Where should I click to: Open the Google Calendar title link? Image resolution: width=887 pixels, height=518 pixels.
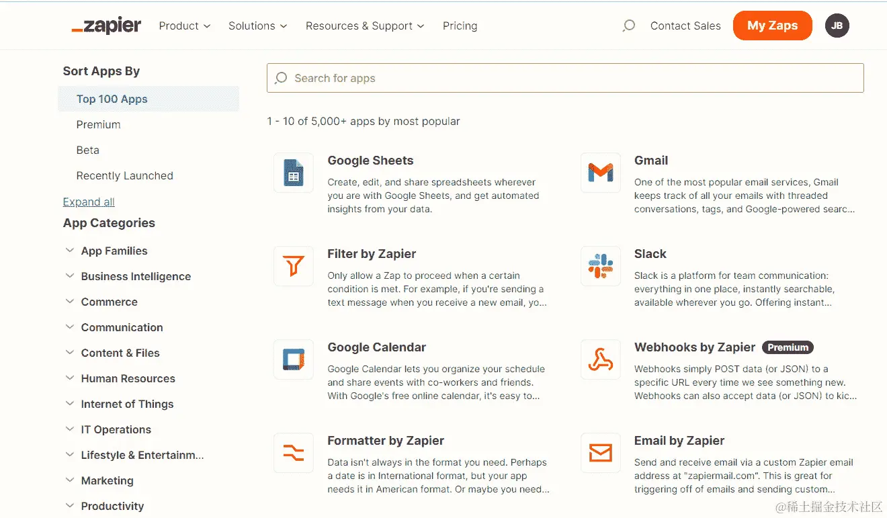point(377,347)
